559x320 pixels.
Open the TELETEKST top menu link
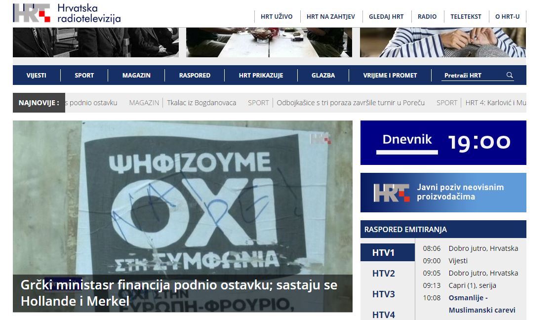[x=466, y=16]
